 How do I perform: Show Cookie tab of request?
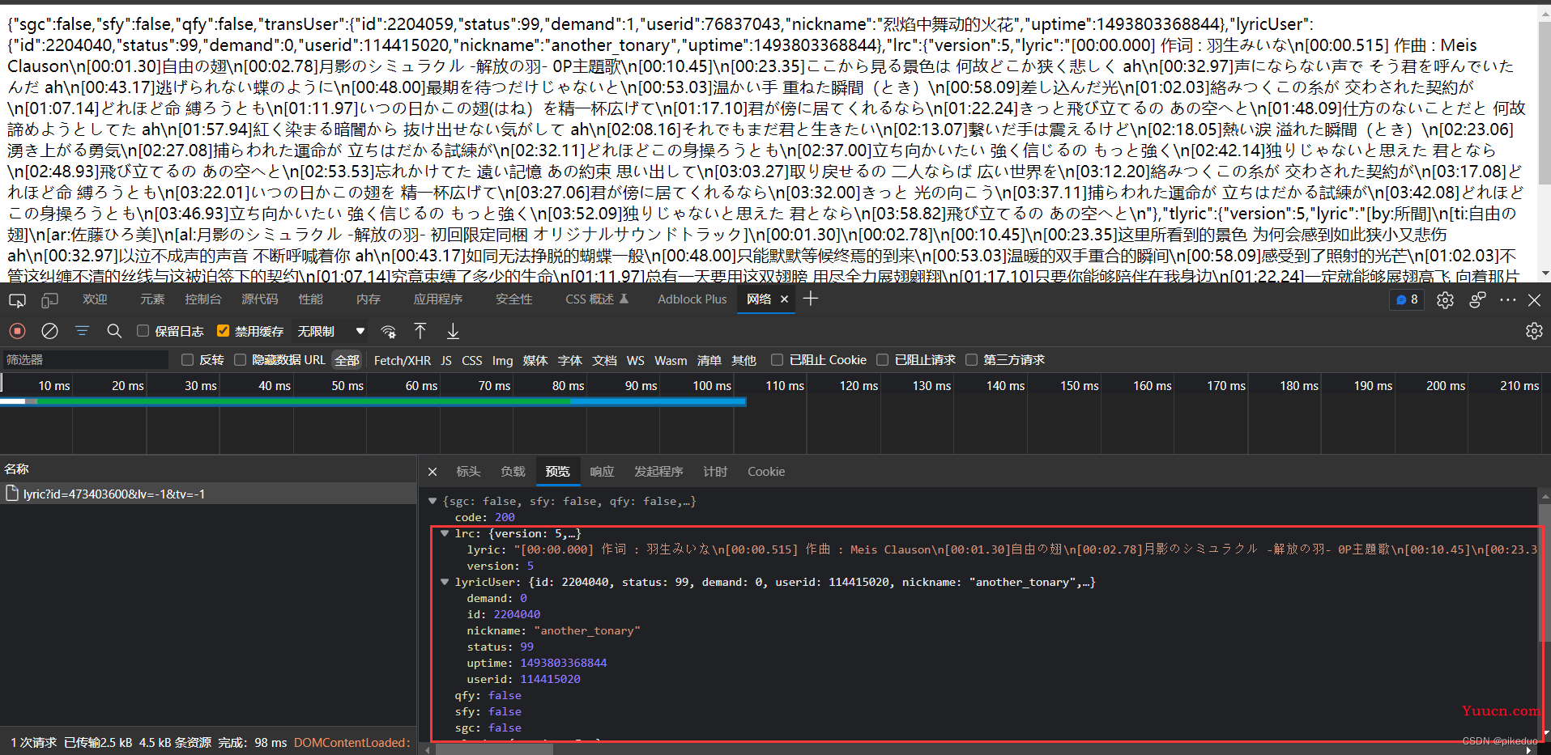(766, 472)
